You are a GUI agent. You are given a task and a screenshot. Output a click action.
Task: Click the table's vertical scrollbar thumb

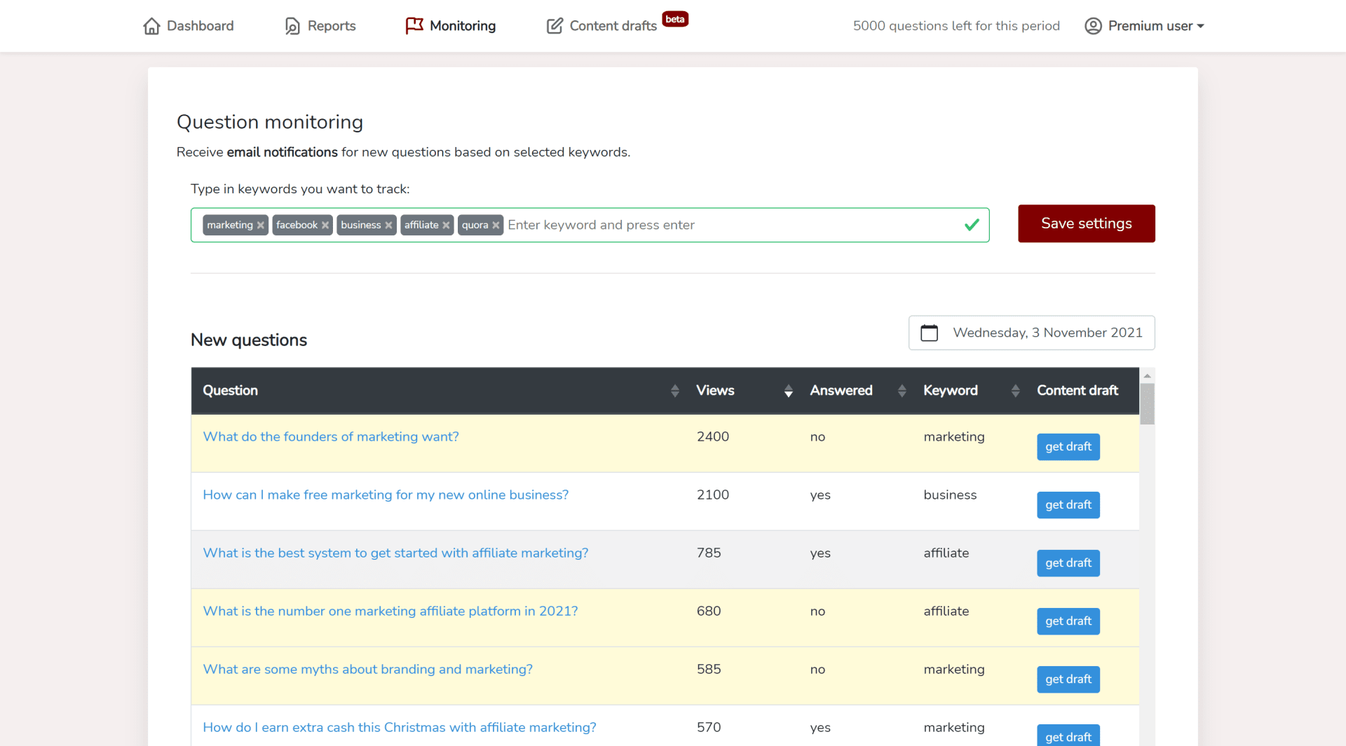point(1147,403)
